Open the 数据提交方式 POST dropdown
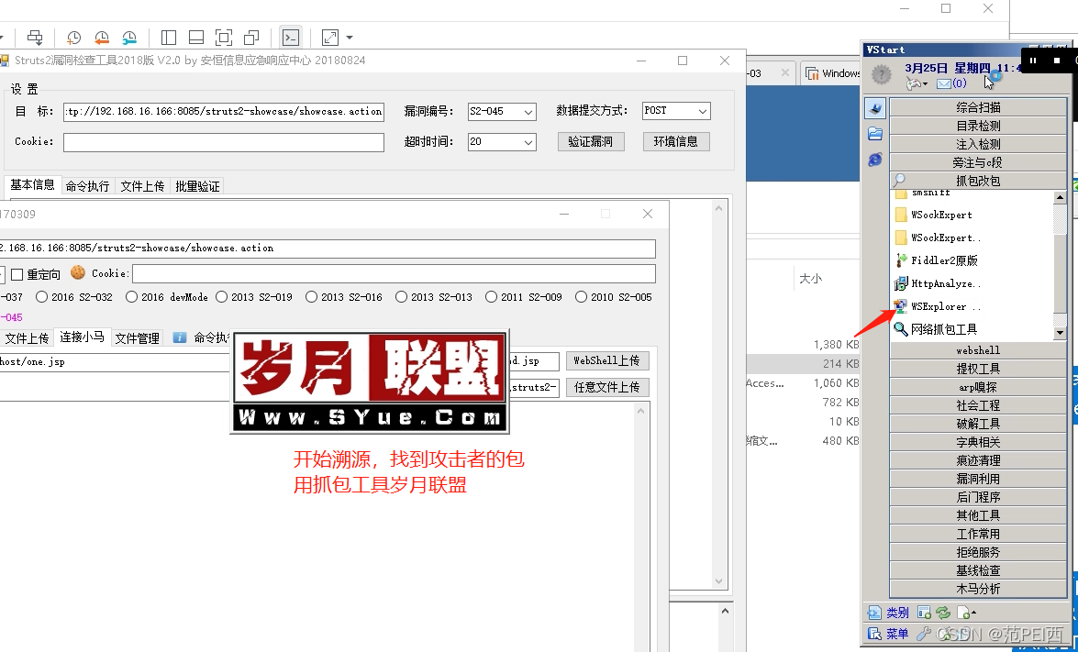The image size is (1078, 652). (676, 111)
